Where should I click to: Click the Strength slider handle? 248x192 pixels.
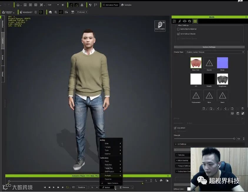234,138
